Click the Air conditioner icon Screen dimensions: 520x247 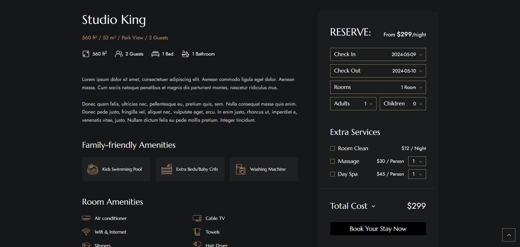pos(86,218)
